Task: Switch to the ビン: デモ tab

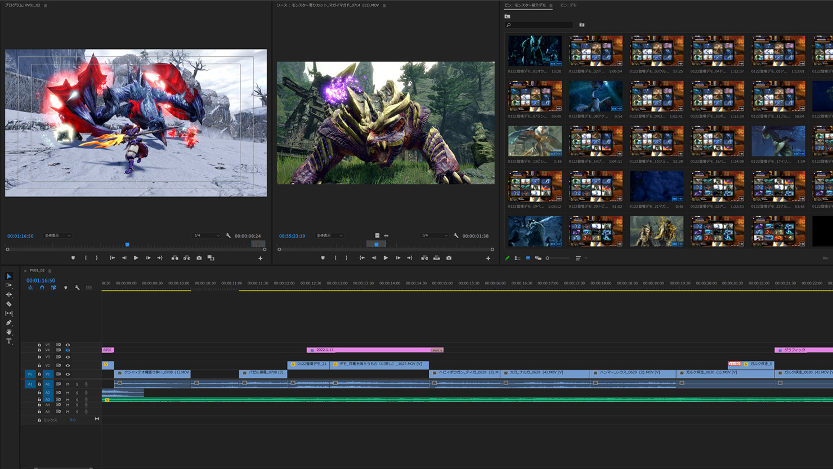Action: (x=568, y=5)
